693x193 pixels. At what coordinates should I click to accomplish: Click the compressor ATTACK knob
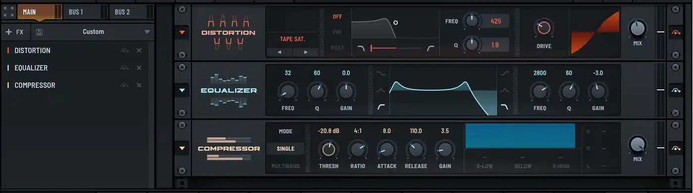point(387,149)
